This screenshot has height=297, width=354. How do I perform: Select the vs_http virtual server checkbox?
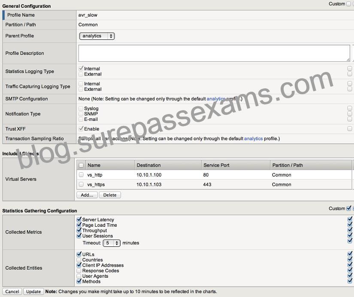[x=81, y=175]
